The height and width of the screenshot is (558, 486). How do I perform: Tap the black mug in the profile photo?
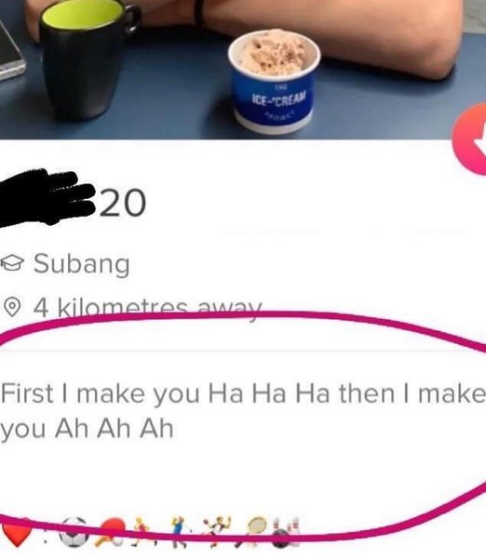[89, 59]
